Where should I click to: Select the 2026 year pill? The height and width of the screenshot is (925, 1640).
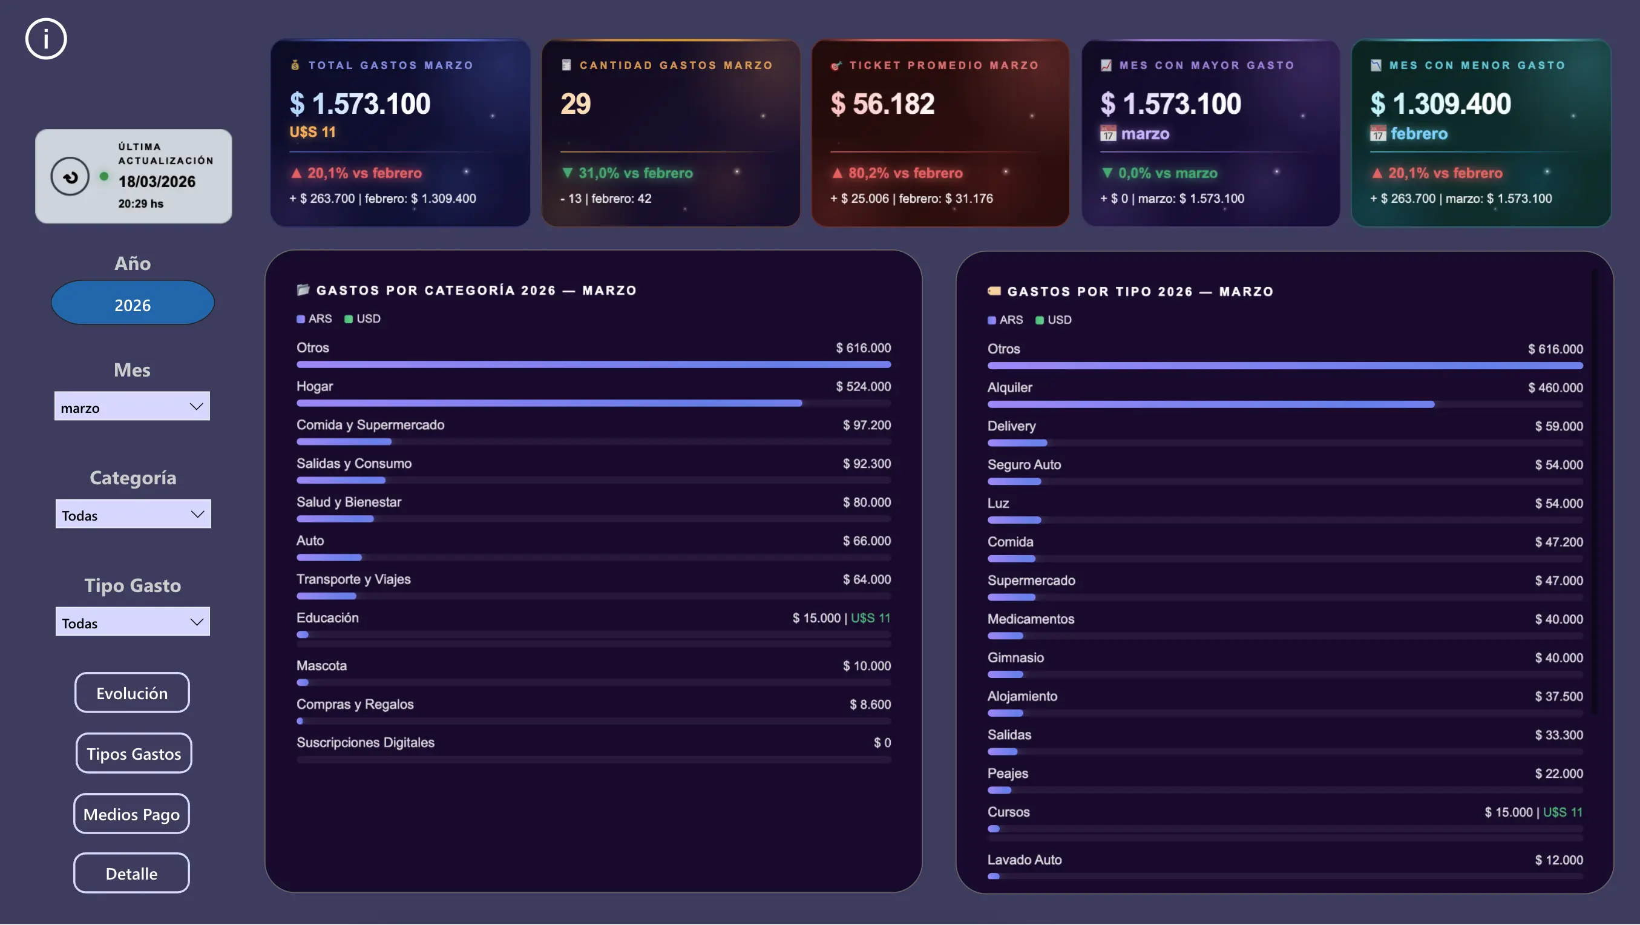(133, 304)
